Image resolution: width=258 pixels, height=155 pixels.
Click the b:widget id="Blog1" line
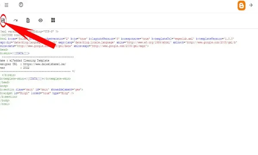click(37, 93)
